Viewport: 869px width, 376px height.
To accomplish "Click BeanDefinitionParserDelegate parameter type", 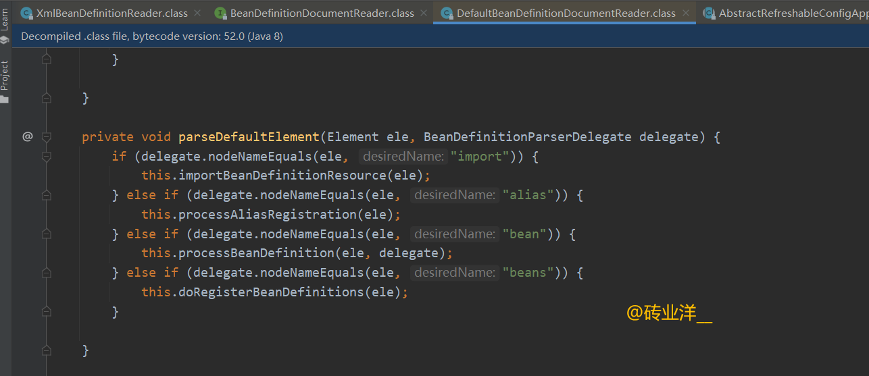I will pyautogui.click(x=528, y=137).
